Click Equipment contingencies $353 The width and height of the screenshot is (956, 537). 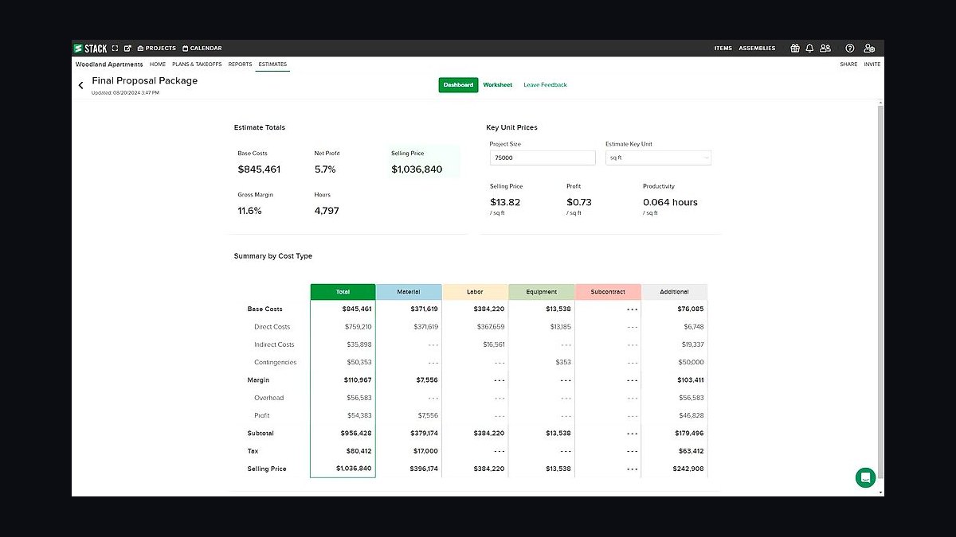pos(563,362)
